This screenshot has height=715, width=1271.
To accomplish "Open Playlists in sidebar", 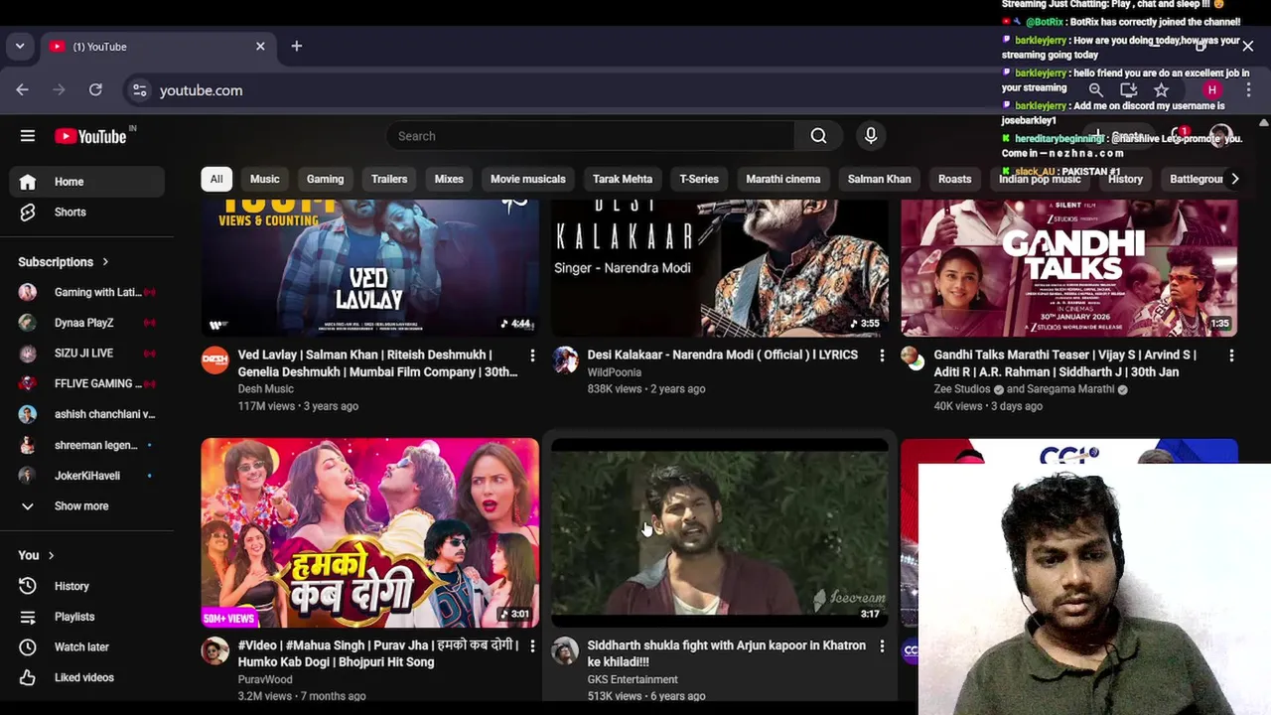I will click(x=87, y=617).
